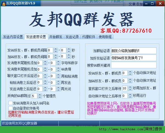Viewport: 165px width, 133px height.
Task: Adjust second spinner for QQ表情 row
Action: coord(58,69)
